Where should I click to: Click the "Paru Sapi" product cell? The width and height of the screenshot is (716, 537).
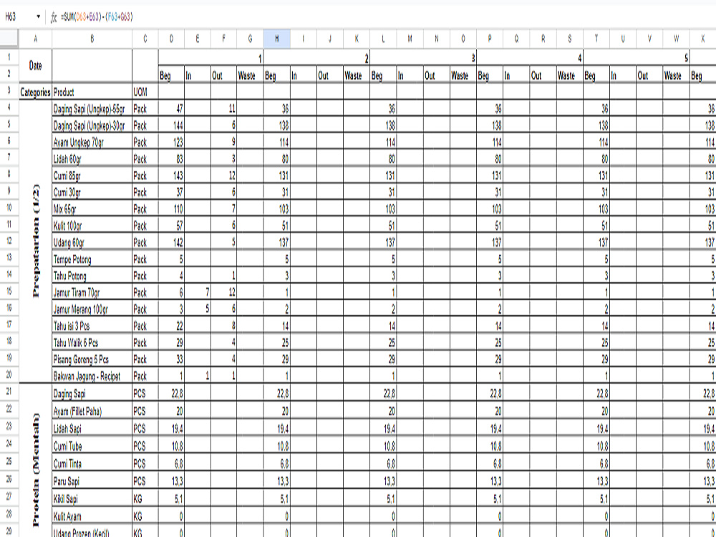tap(92, 481)
